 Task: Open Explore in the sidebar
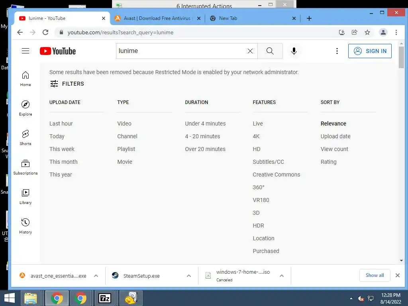25,108
